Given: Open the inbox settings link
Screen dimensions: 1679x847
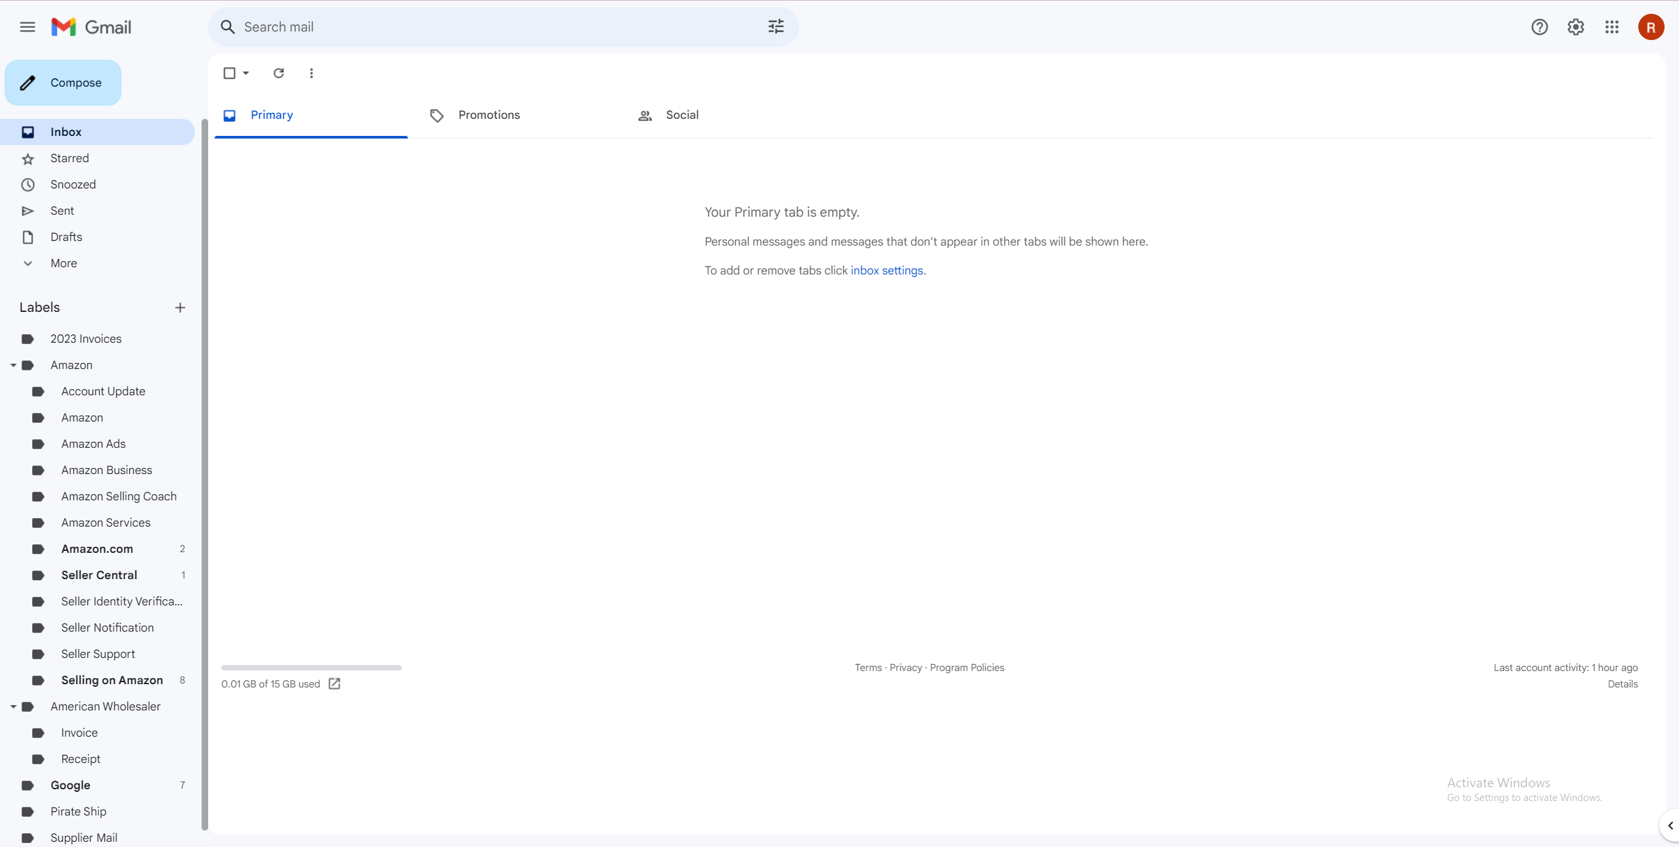Looking at the screenshot, I should [x=886, y=271].
